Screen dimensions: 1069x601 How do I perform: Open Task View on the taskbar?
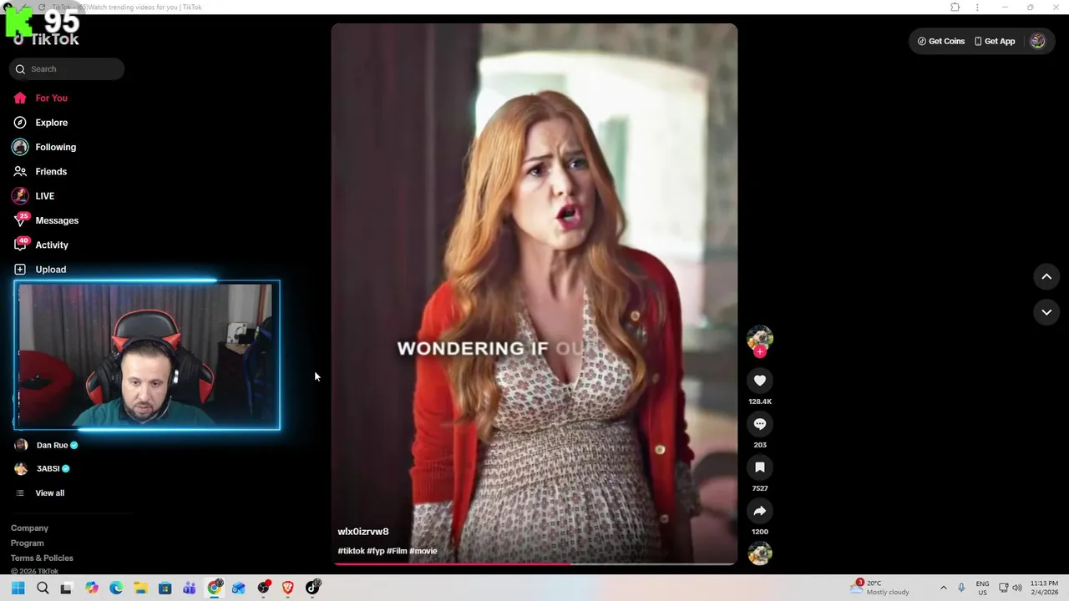pos(67,588)
